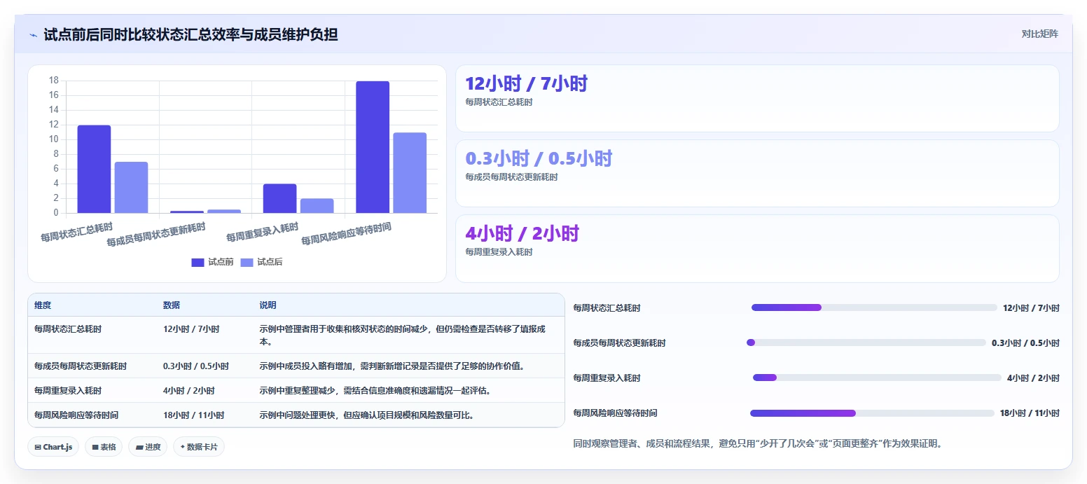The width and height of the screenshot is (1087, 484).
Task: Toggle the 试点前 series in the chart legend
Action: 212,262
